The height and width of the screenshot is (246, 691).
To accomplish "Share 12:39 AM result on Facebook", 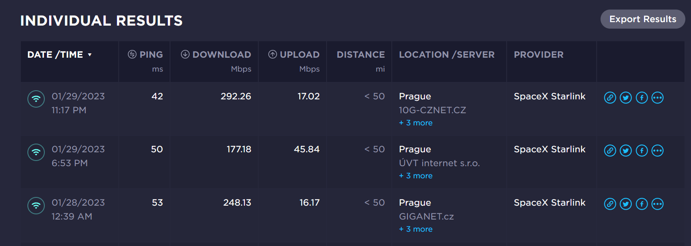I will (641, 204).
